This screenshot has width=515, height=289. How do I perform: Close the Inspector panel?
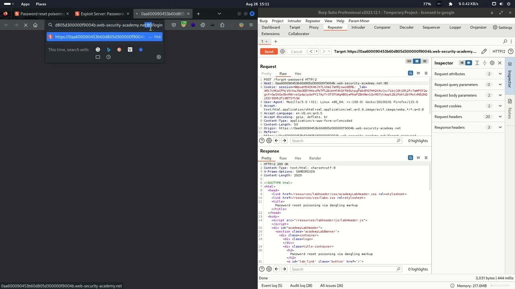point(500,63)
